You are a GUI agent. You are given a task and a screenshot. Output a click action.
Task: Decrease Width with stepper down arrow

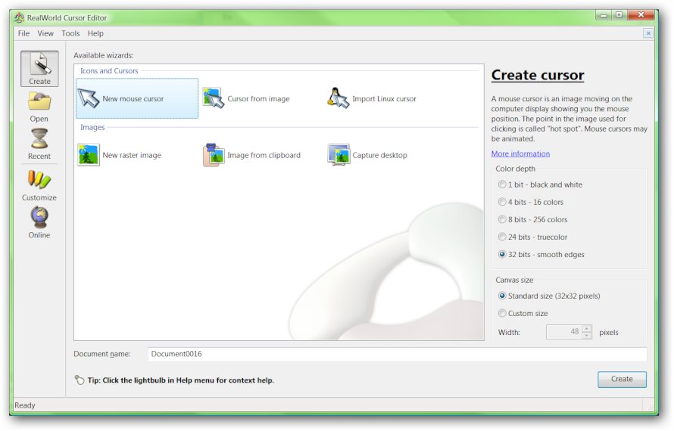587,335
